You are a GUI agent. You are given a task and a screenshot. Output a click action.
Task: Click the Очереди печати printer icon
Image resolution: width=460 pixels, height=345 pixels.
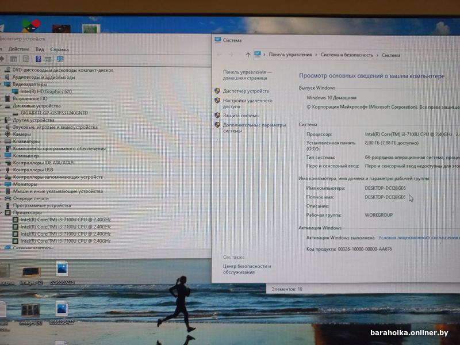(8, 198)
